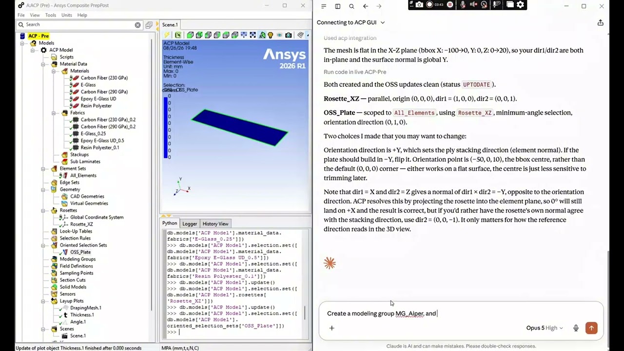This screenshot has width=624, height=351.
Task: Toggle the light bulb highlight icon
Action: point(271,35)
